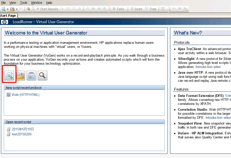Click the grayed icon immediately right of the globe-style toolbar icon
This screenshot has width=231, height=158.
93,9
